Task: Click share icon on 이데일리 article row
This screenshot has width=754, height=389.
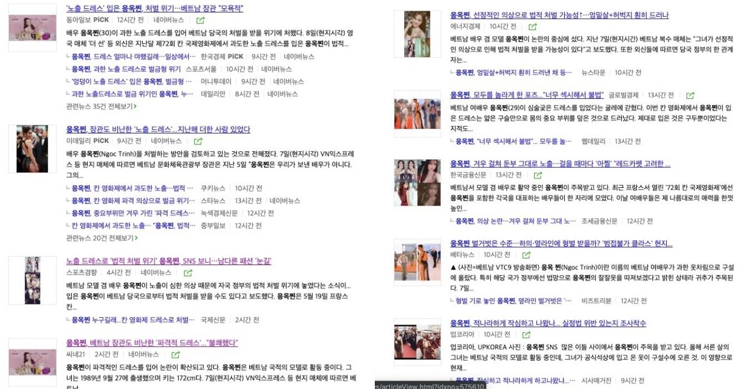Action: coord(197,141)
